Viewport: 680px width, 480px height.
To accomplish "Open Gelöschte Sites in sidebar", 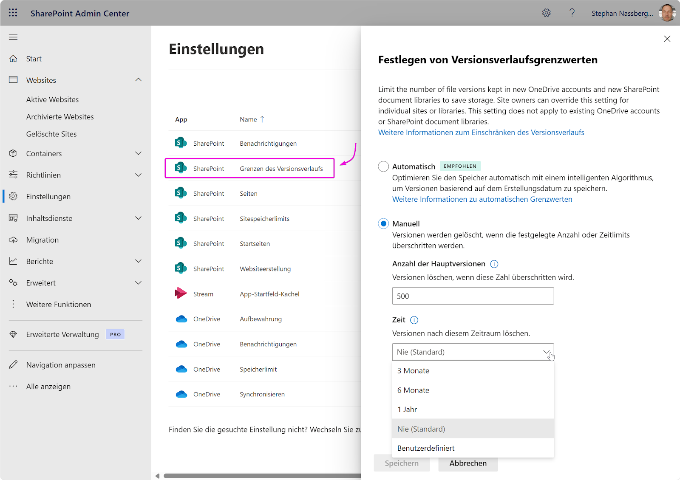I will point(51,134).
